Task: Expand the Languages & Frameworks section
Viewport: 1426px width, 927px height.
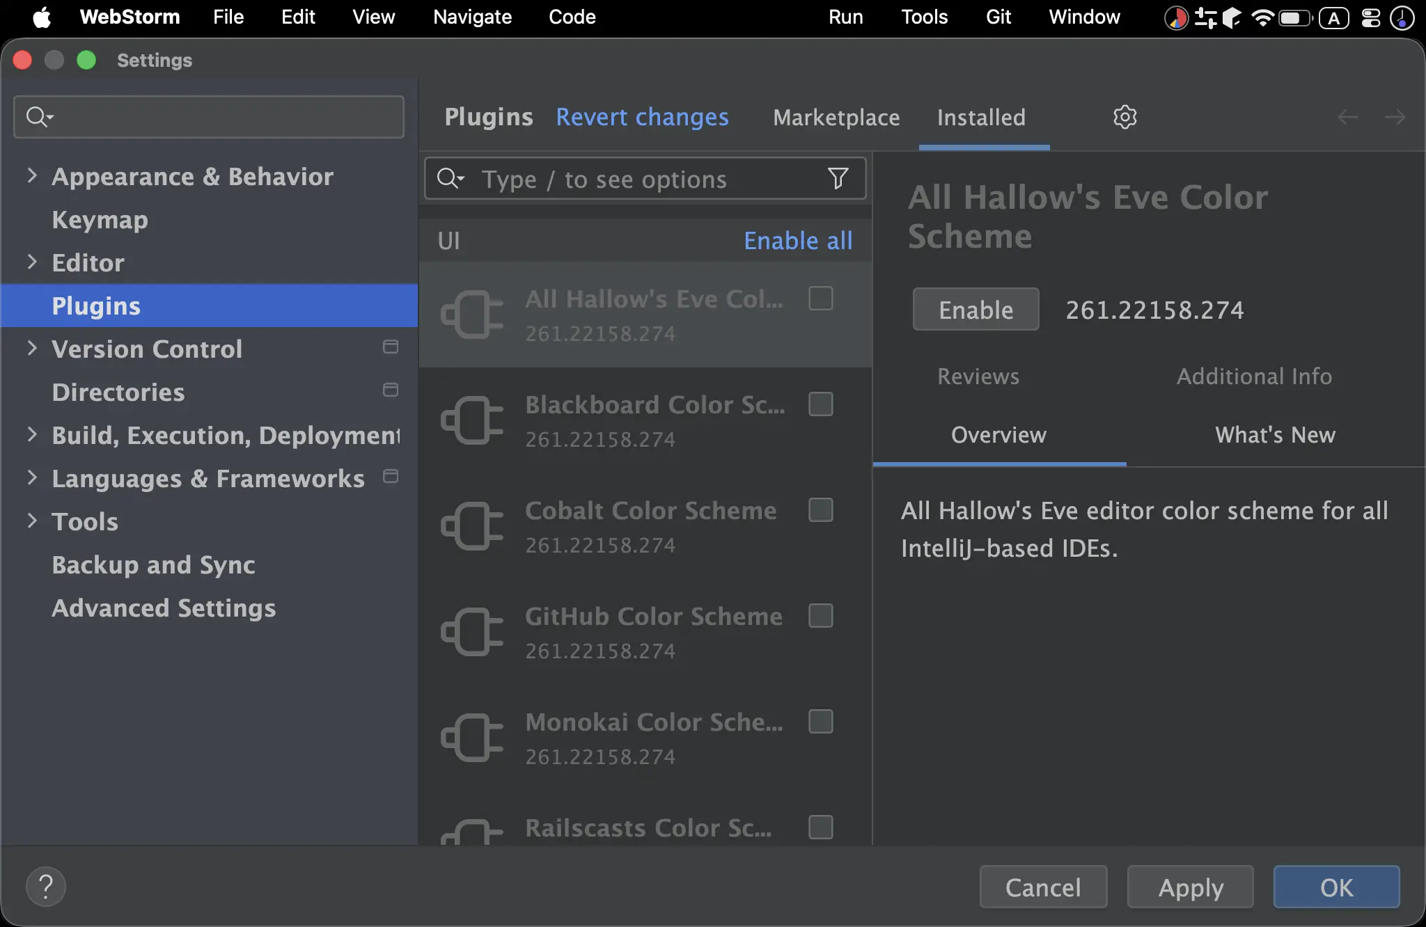Action: 32,477
